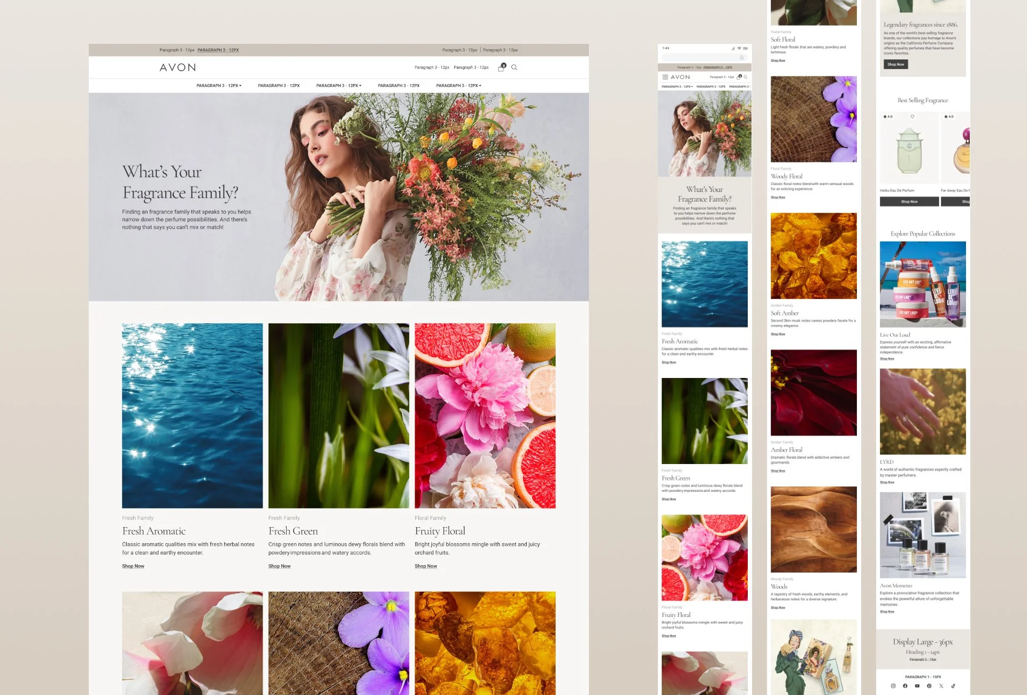Click the blue water image above desktop Fresh Aromatic
Screen dimensions: 1027x695
tap(192, 415)
